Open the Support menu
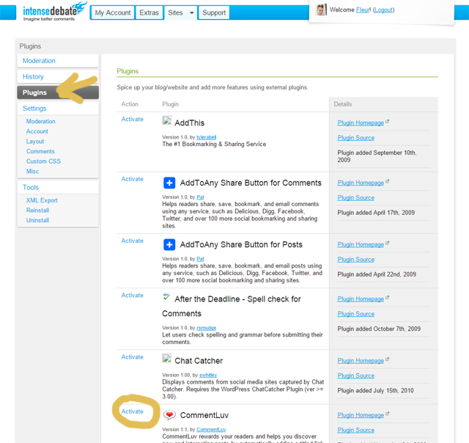469x443 pixels. click(214, 13)
